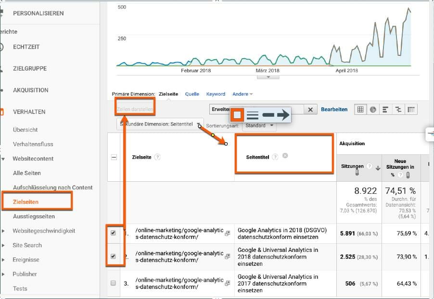Open Zielseiten in the sidebar

point(26,202)
